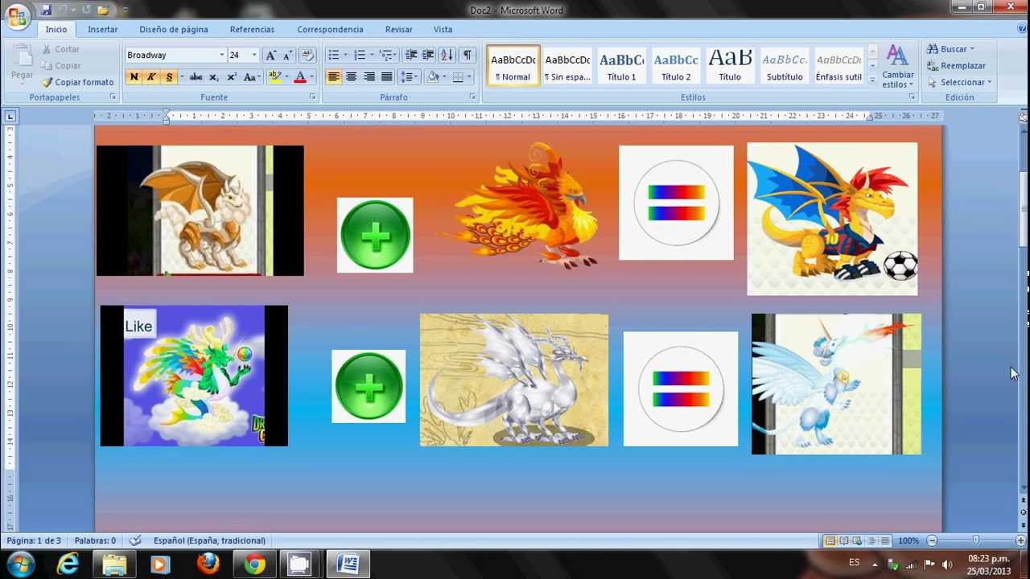This screenshot has width=1030, height=579.
Task: Click the Shrink Font icon
Action: tap(286, 55)
